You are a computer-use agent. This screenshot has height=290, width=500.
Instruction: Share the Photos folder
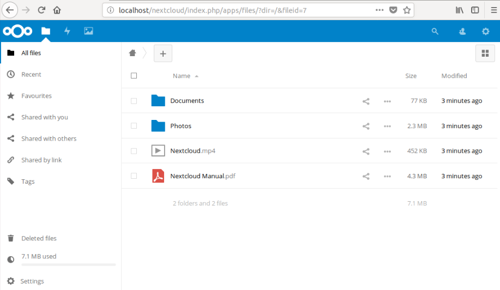tap(366, 126)
